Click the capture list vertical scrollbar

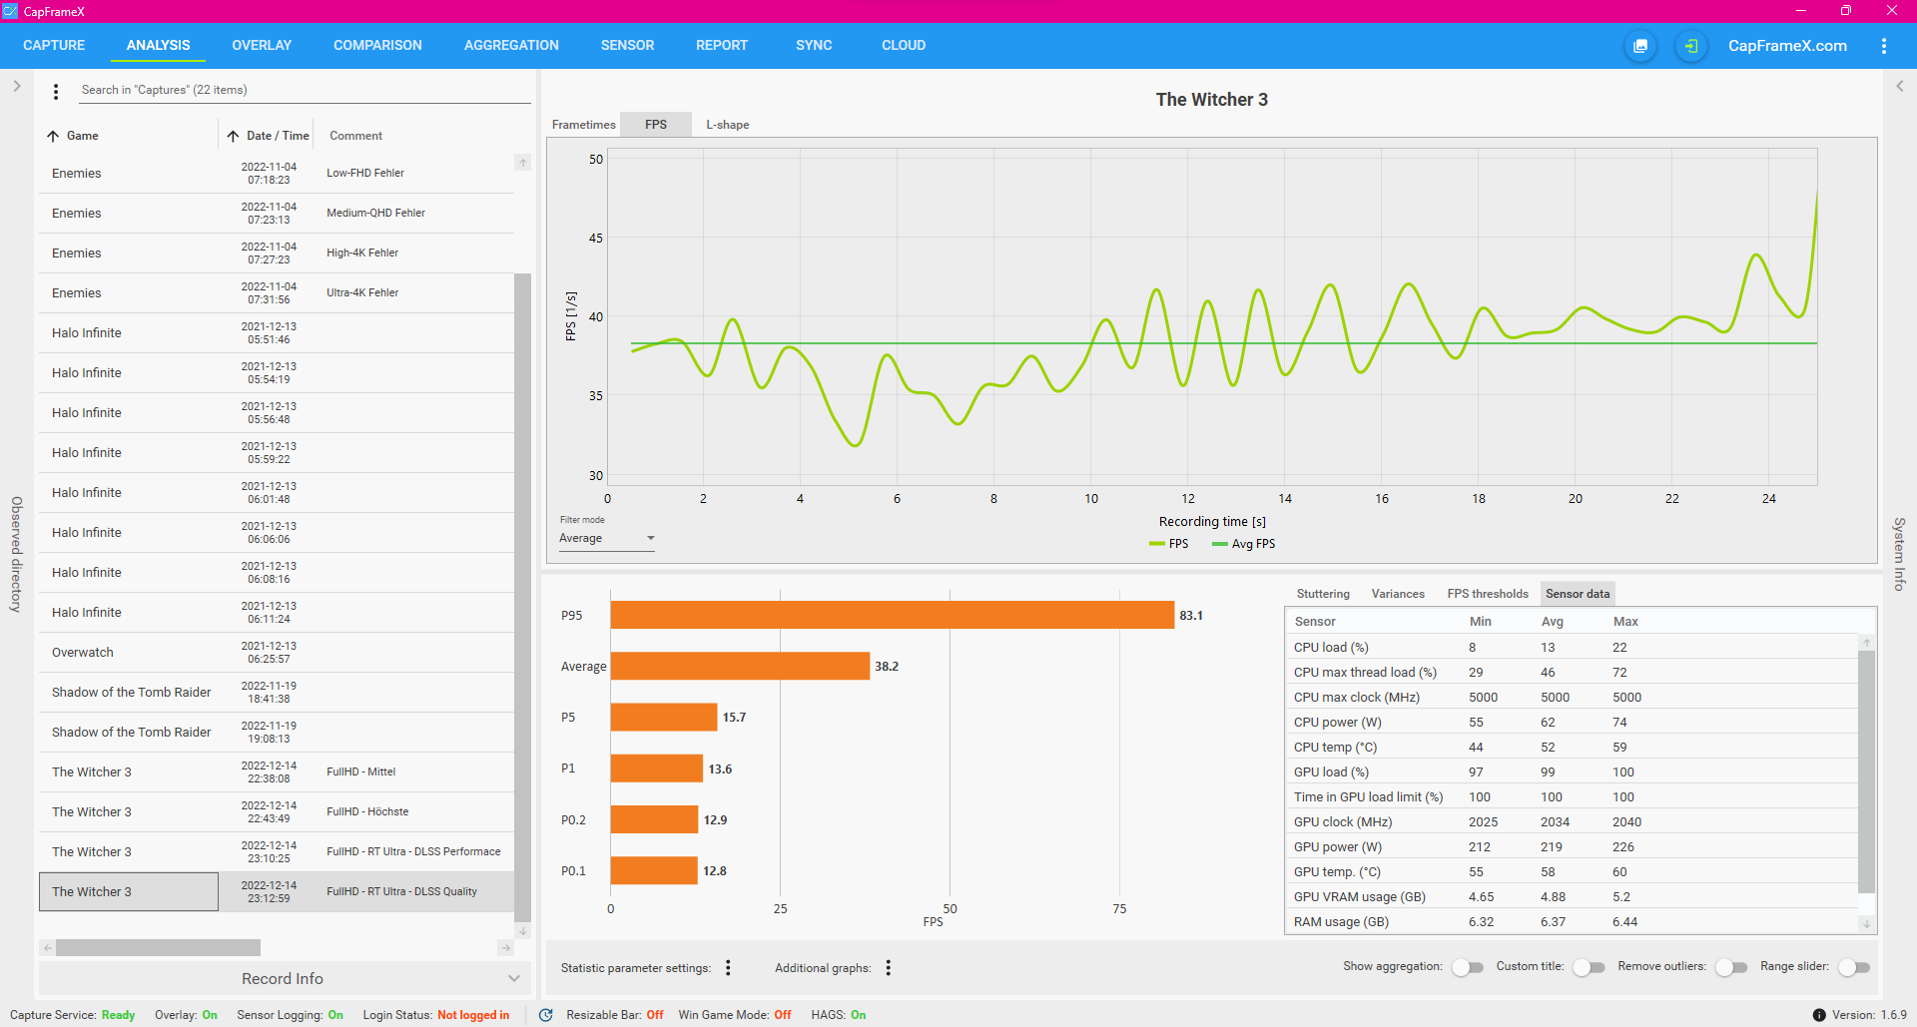pos(522,597)
